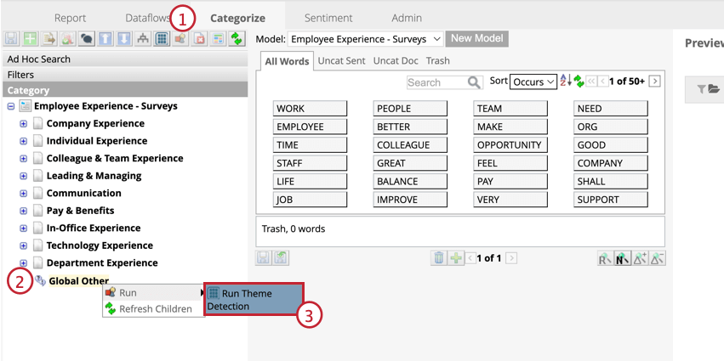Viewport: 724px width, 361px height.
Task: Switch to Uncat Sent tab
Action: click(342, 61)
